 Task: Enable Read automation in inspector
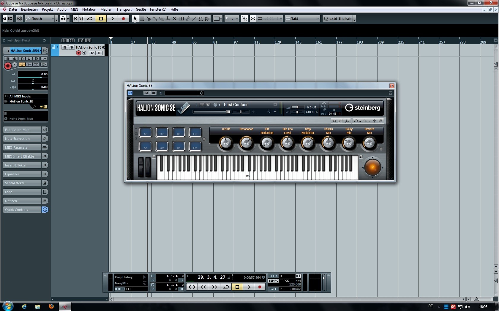[x=22, y=59]
